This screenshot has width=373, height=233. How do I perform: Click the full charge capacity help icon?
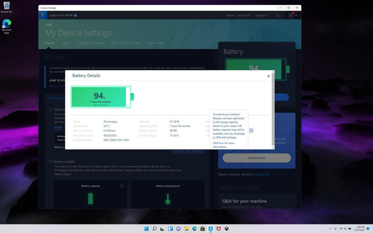pos(251,130)
